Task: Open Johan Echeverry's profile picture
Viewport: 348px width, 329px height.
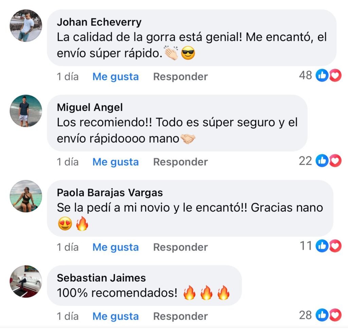Action: [26, 25]
